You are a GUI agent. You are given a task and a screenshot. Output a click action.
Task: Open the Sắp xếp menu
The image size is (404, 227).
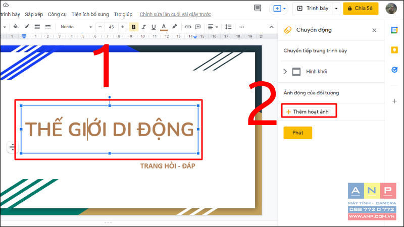coord(34,15)
